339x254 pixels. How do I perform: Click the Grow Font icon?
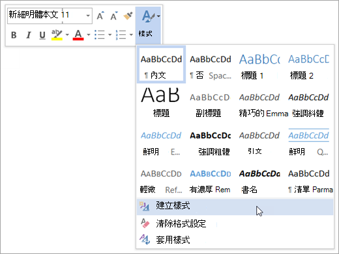(x=100, y=16)
